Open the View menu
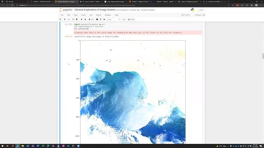 click(x=76, y=15)
